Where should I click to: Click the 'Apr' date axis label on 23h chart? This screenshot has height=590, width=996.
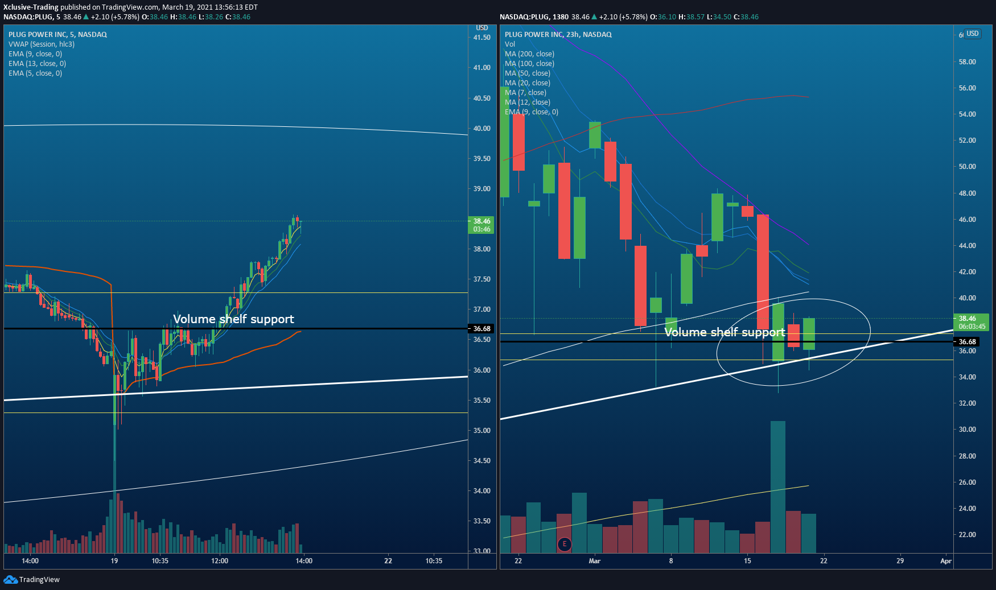(946, 561)
